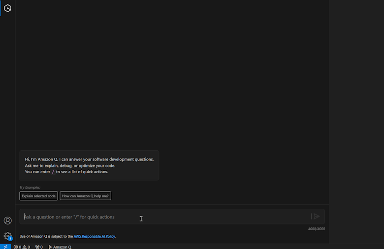Open the AWS Responsible AI Policy link

point(94,236)
